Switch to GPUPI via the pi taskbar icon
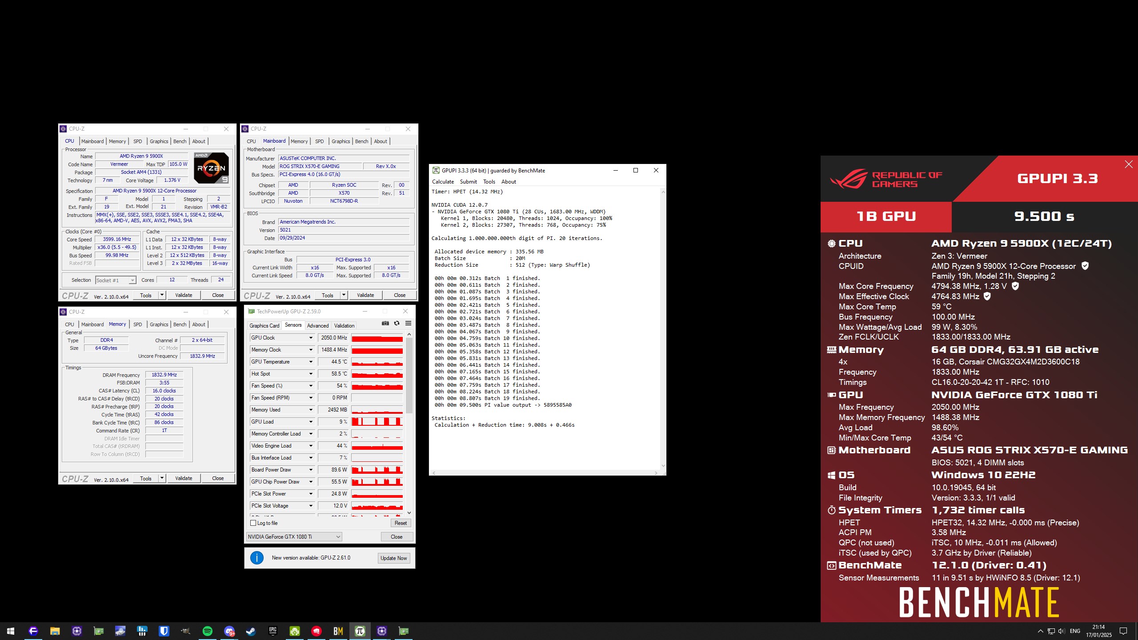Screen dimensions: 1138x640 pos(360,631)
